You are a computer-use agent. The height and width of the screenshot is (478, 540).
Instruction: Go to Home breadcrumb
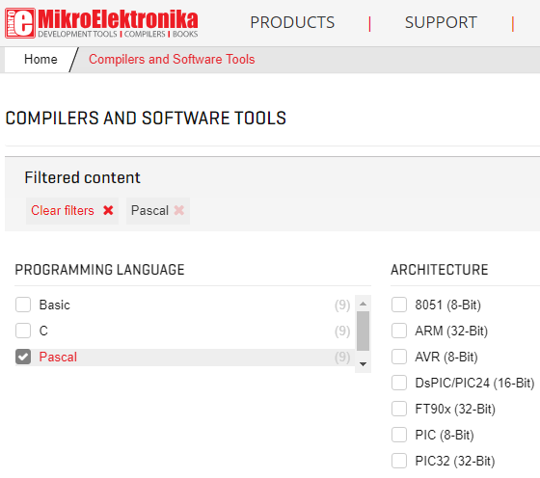point(40,59)
